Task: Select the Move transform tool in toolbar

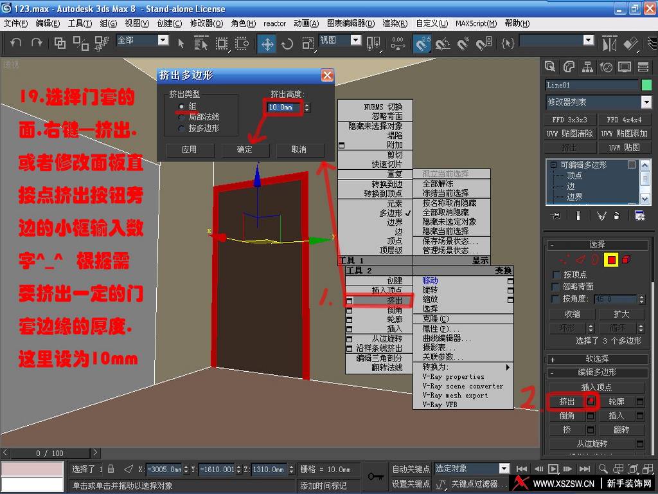Action: click(267, 43)
